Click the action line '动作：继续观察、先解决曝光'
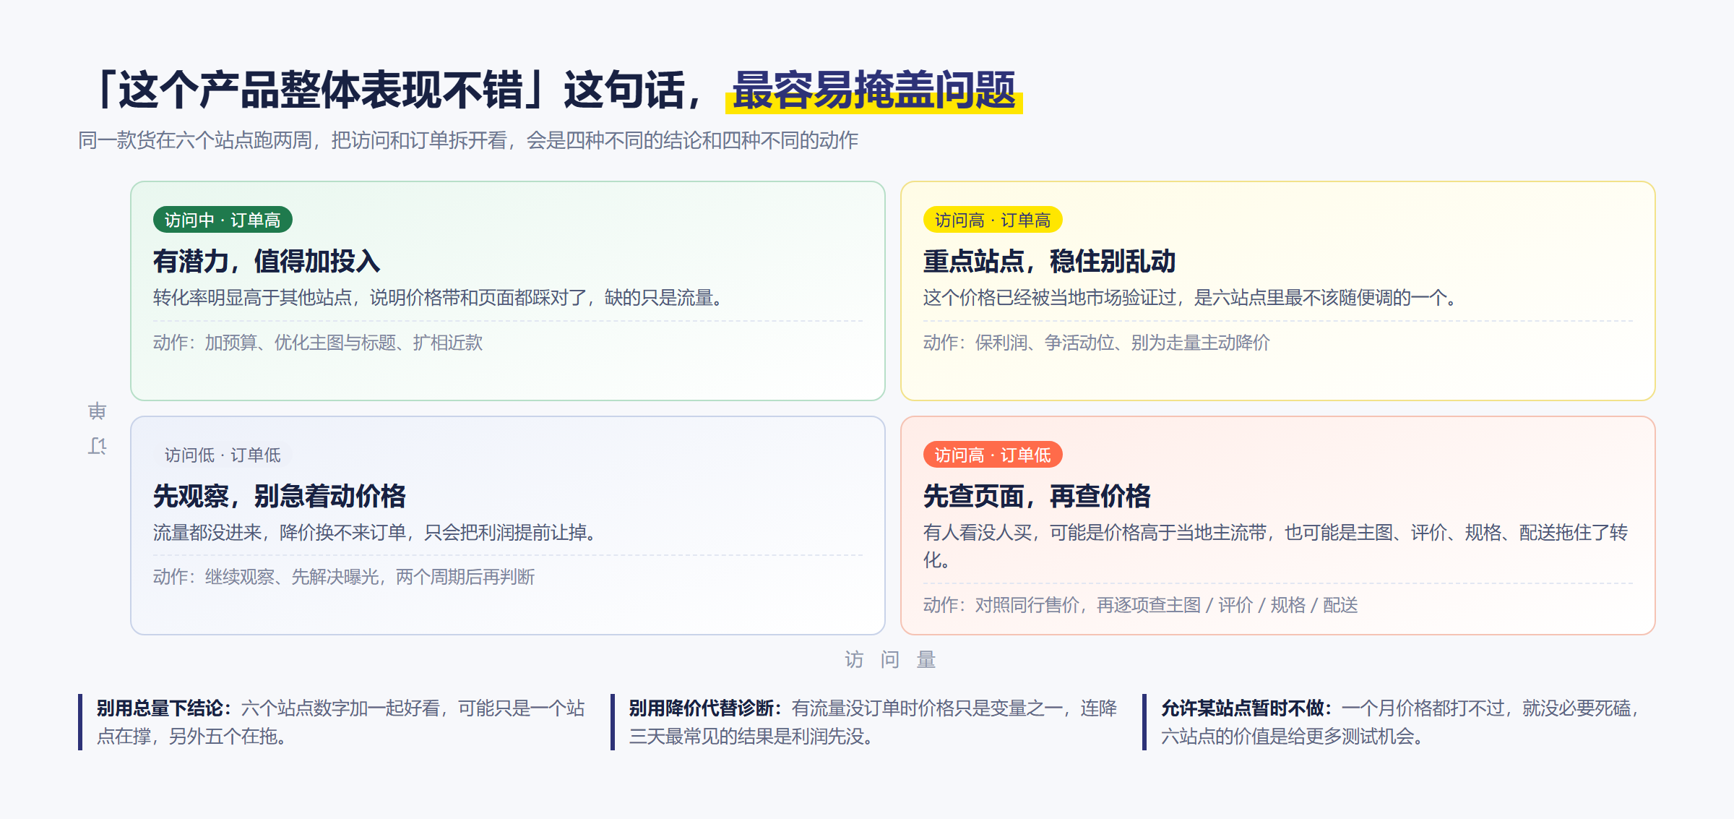The image size is (1734, 819). 344,577
